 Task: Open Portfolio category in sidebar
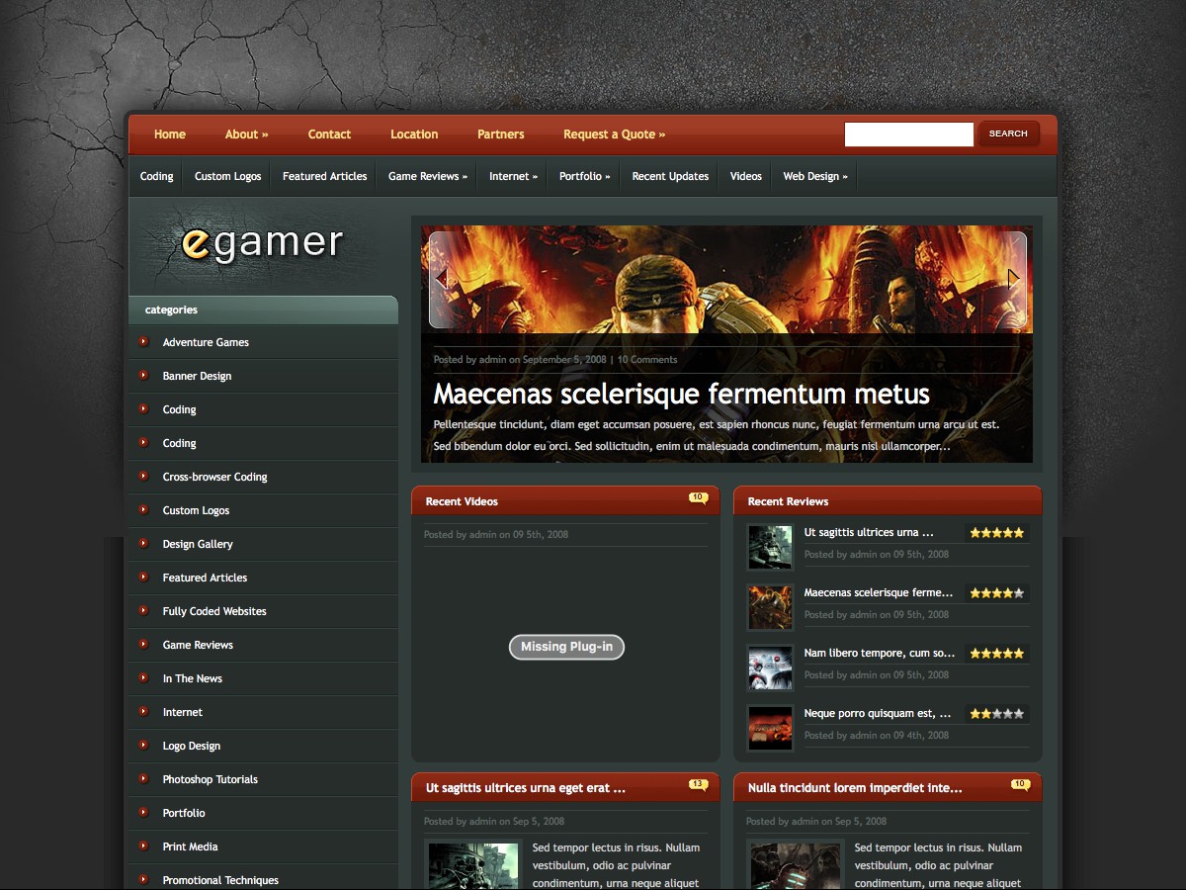click(x=184, y=813)
